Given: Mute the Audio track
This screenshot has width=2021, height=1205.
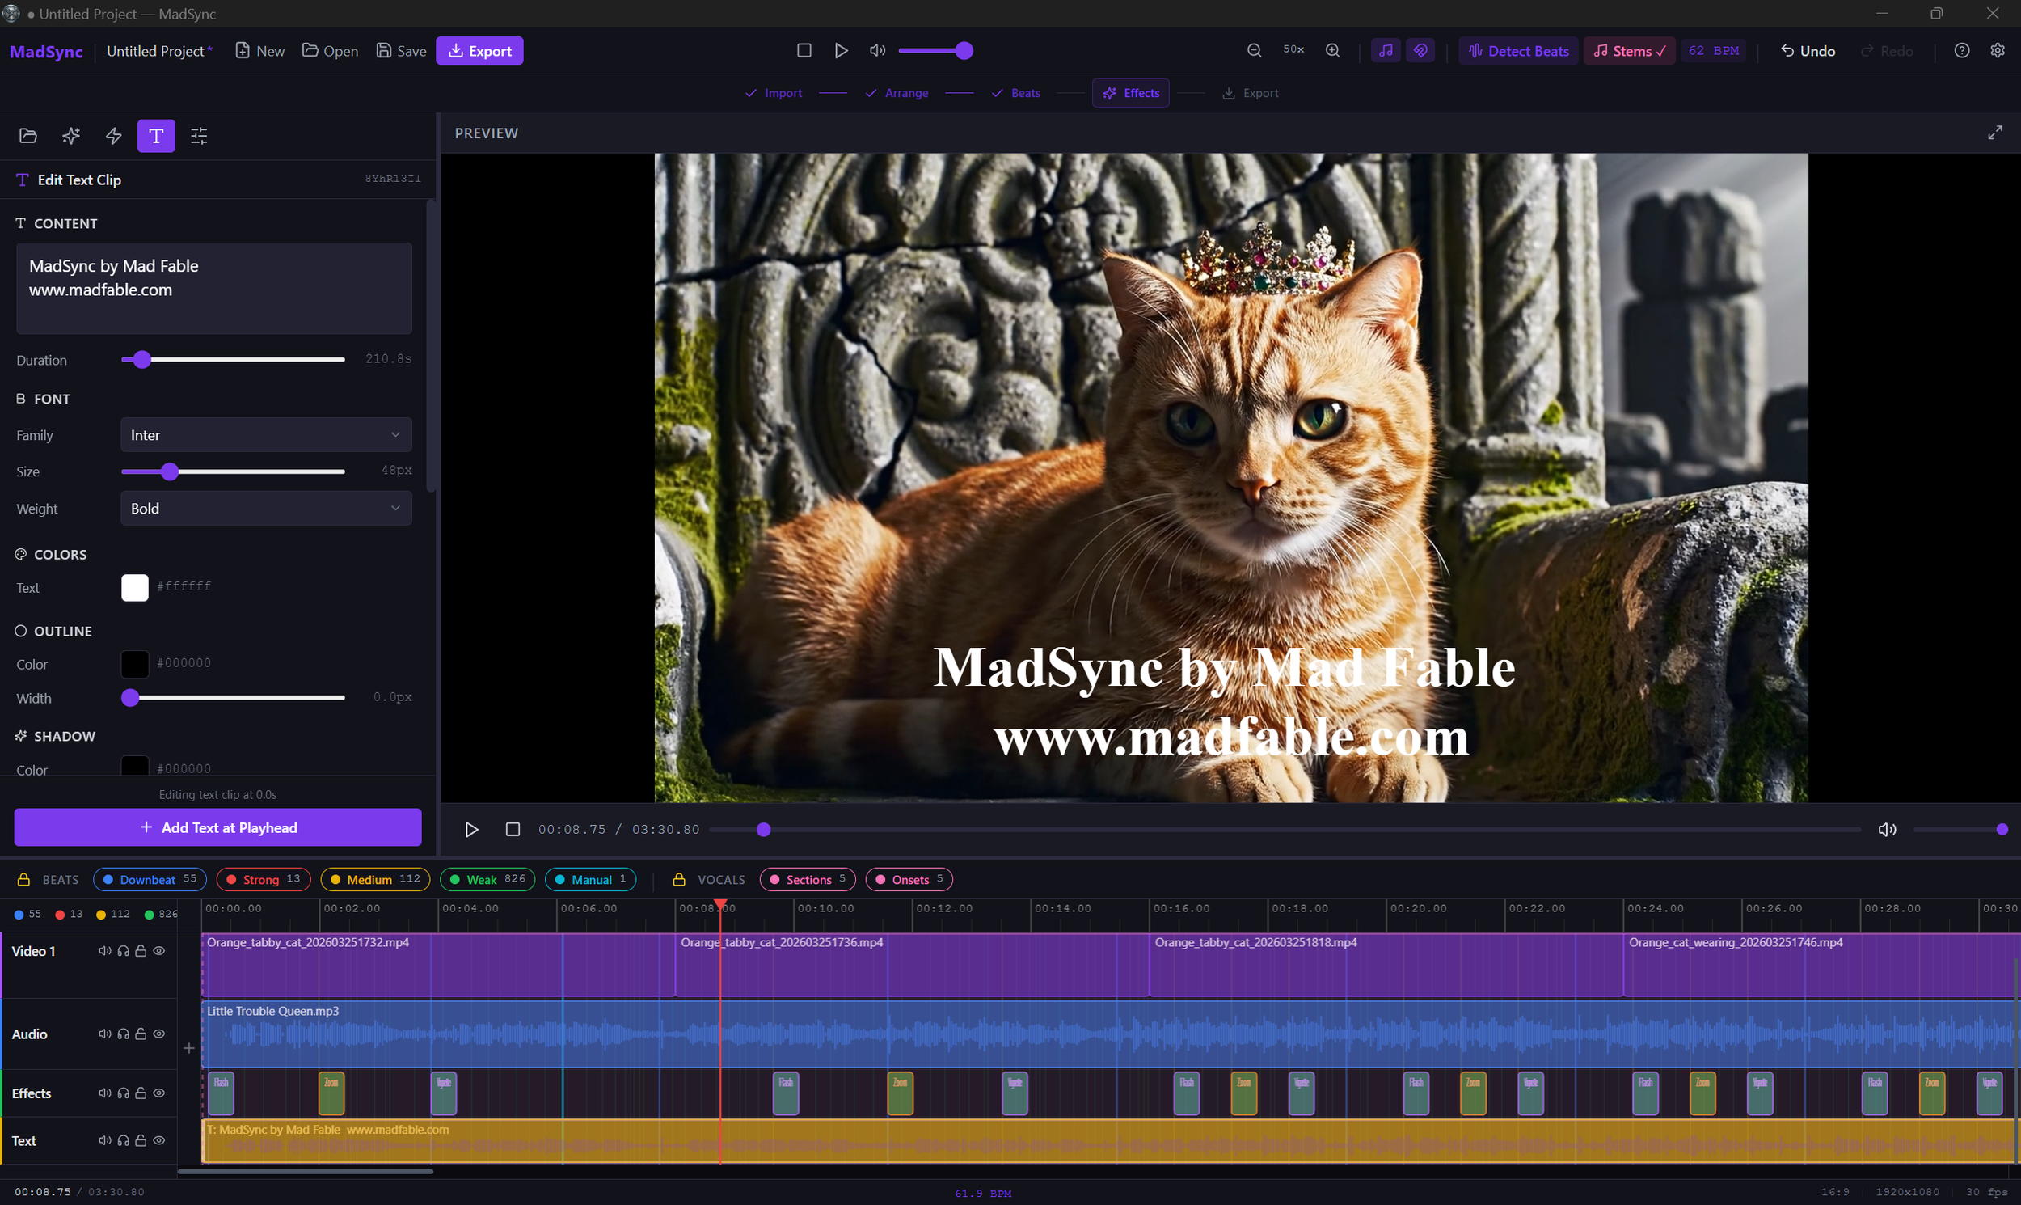Looking at the screenshot, I should 105,1033.
